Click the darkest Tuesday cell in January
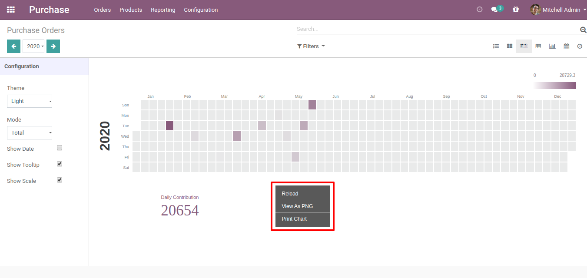Screen dimensions: 587x278 169,126
